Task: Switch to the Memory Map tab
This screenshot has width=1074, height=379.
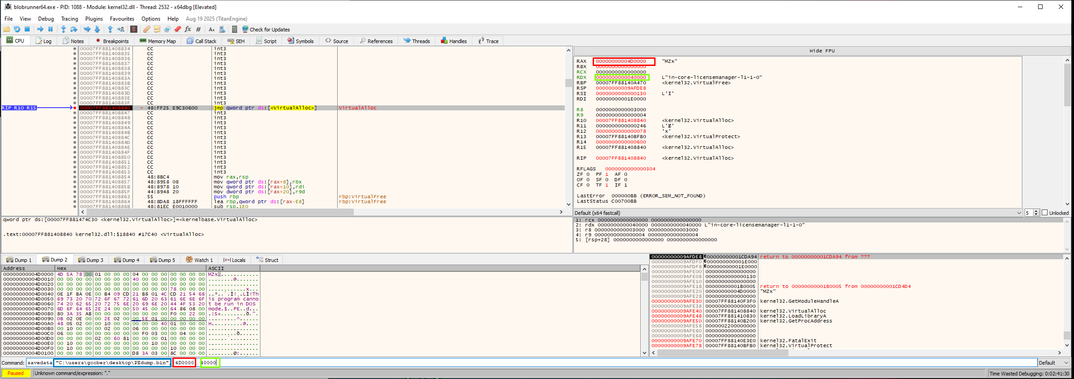Action: 158,41
